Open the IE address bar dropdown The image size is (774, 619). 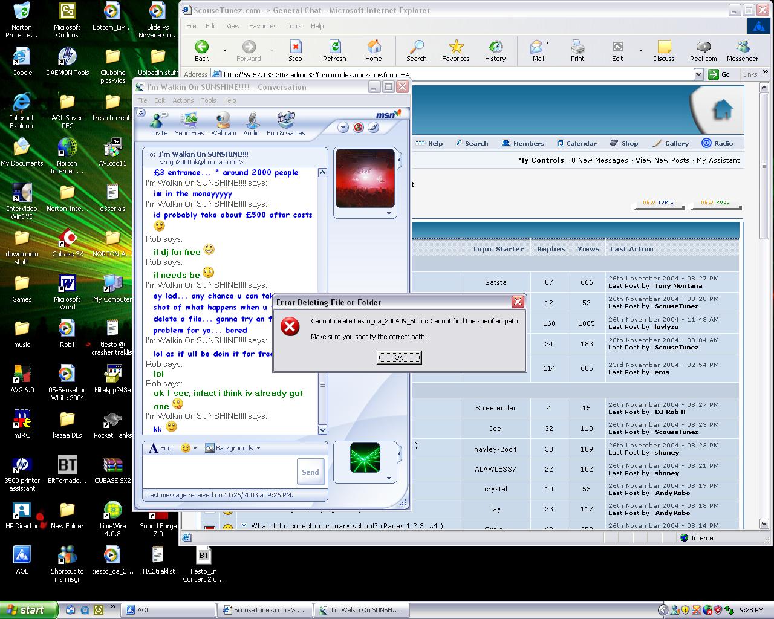tap(698, 74)
